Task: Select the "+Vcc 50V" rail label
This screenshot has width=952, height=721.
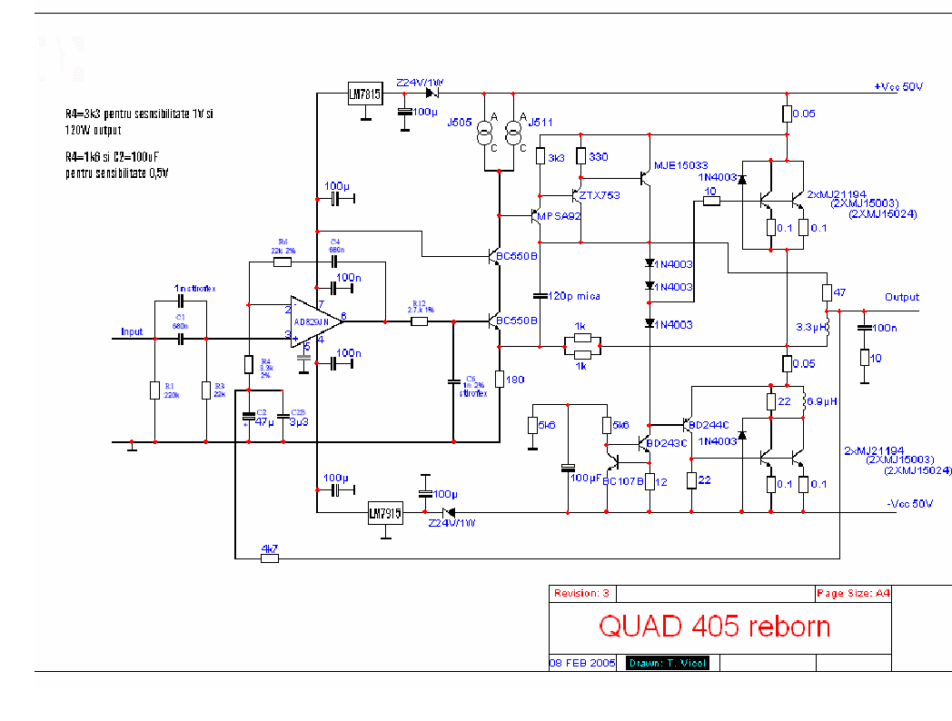Action: point(898,87)
